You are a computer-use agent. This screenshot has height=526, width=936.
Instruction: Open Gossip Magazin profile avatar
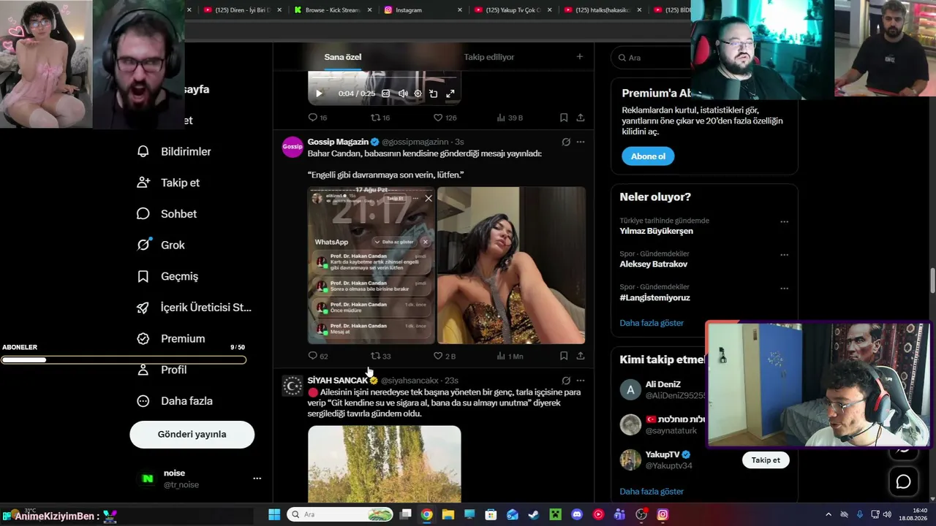click(292, 147)
